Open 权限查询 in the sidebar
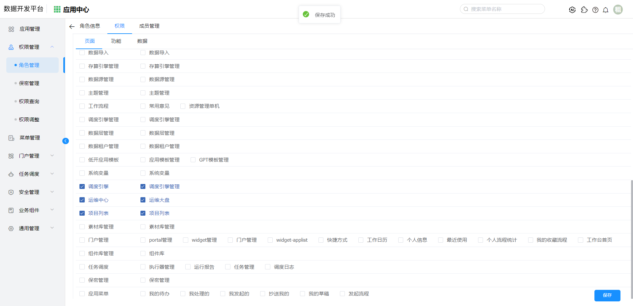 coord(29,101)
